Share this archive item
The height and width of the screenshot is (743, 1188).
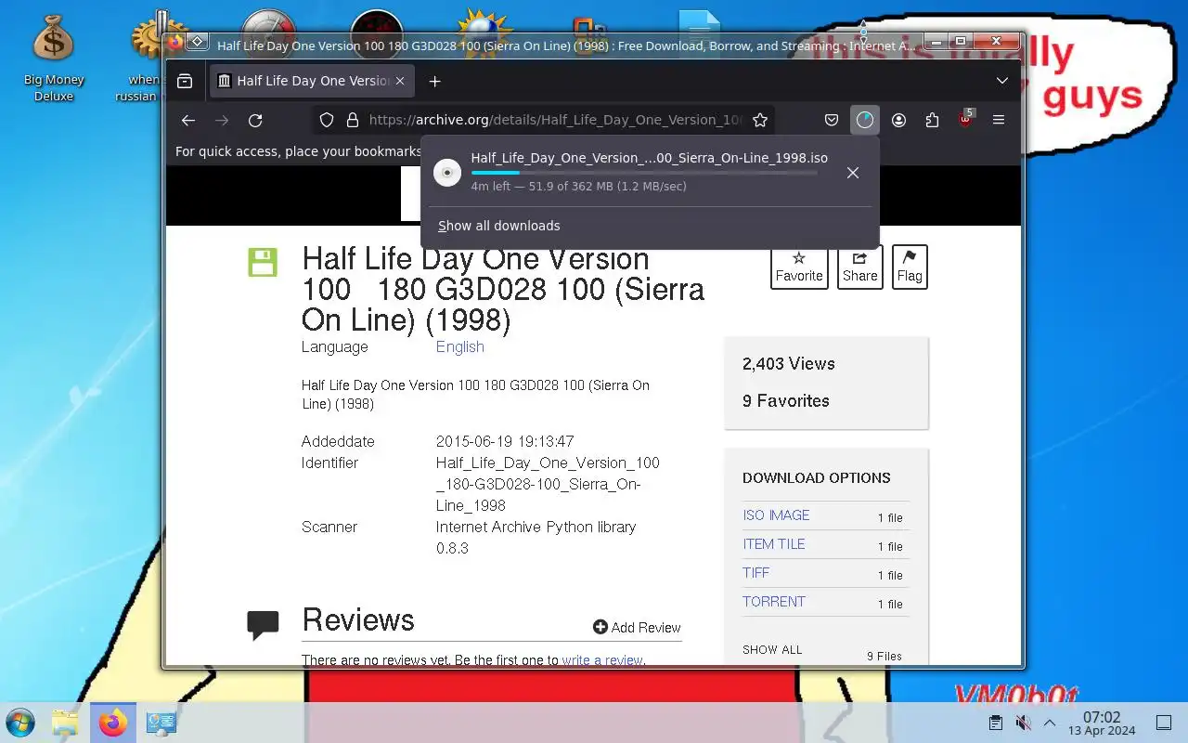[x=859, y=267]
